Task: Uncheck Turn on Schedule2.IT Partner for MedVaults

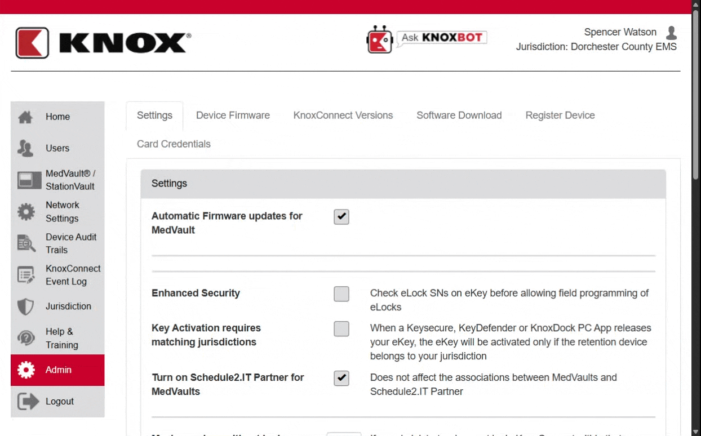Action: click(341, 379)
